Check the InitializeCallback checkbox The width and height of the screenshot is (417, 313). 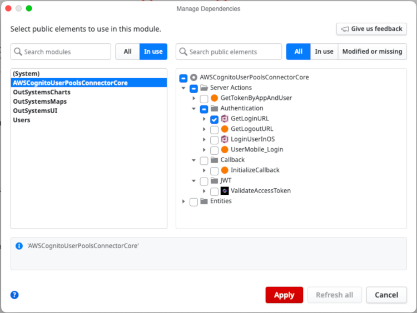[x=215, y=171]
